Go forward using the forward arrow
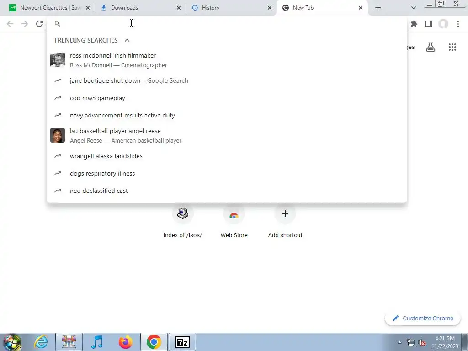The width and height of the screenshot is (468, 351). [25, 24]
